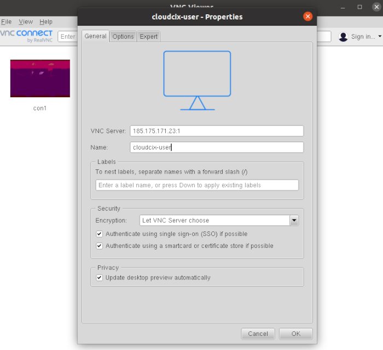
Task: Minimize the VNC Viewer window
Action: [343, 7]
